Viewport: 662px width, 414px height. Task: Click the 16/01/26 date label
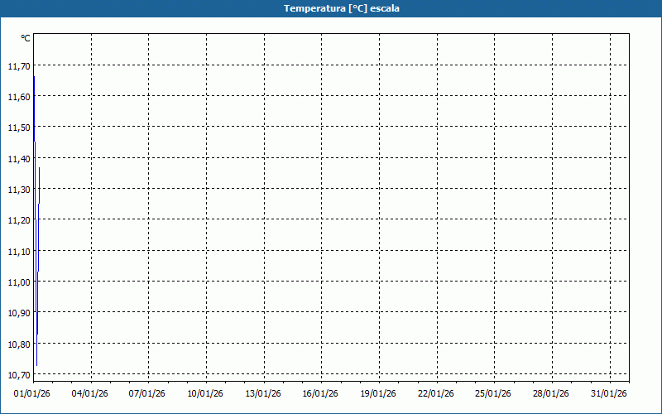[x=320, y=394]
